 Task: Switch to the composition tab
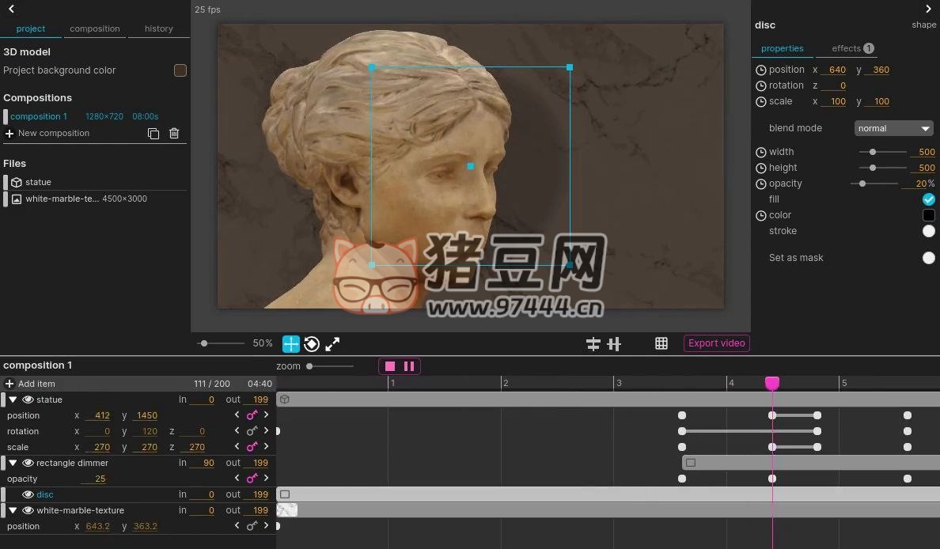pos(95,28)
